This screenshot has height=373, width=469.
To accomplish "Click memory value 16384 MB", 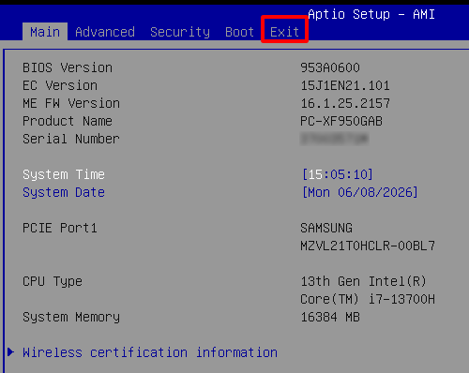I will pos(330,317).
